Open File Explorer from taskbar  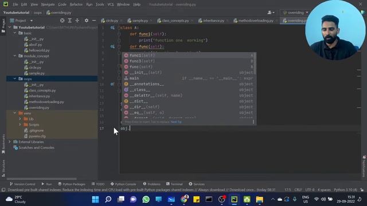(259, 200)
